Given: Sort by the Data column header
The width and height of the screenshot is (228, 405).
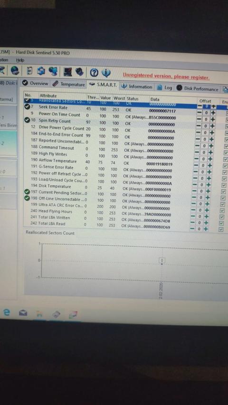Looking at the screenshot, I should click(155, 99).
